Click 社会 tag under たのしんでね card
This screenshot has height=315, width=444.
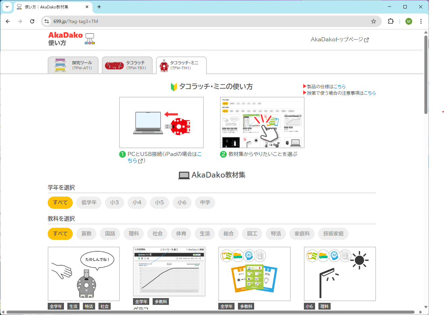105,307
